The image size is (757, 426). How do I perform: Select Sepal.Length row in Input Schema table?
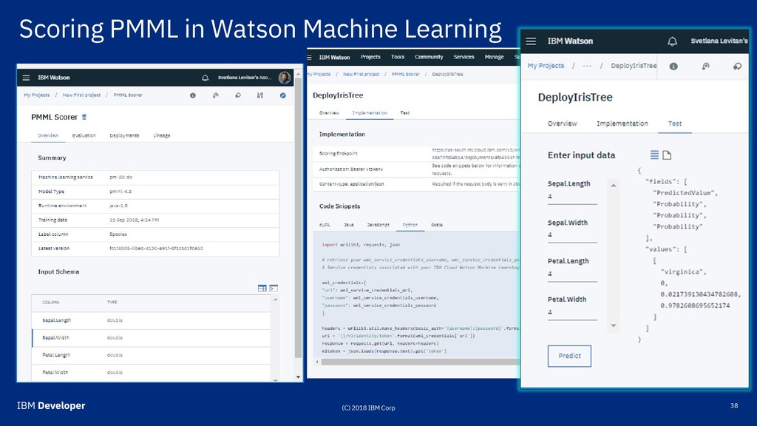coord(151,320)
